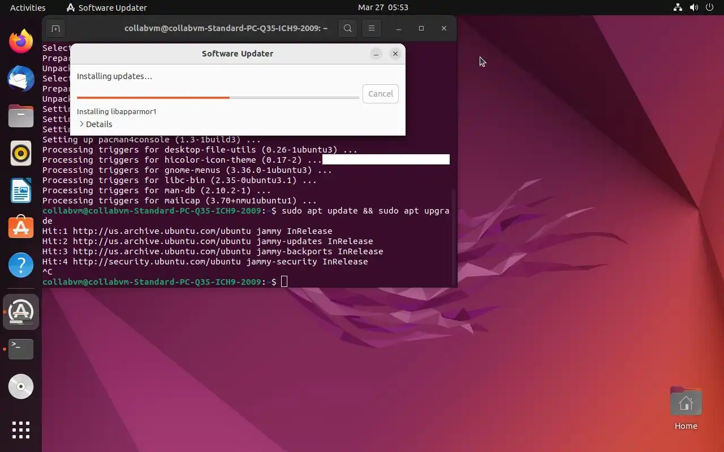This screenshot has width=724, height=452.
Task: Select the Software Updater dock icon
Action: click(x=21, y=311)
